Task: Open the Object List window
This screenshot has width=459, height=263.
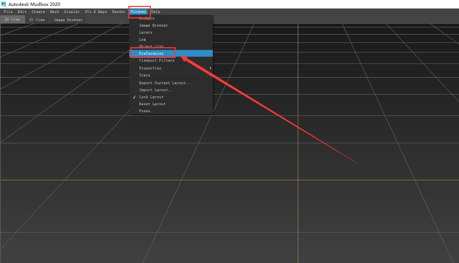Action: (151, 46)
